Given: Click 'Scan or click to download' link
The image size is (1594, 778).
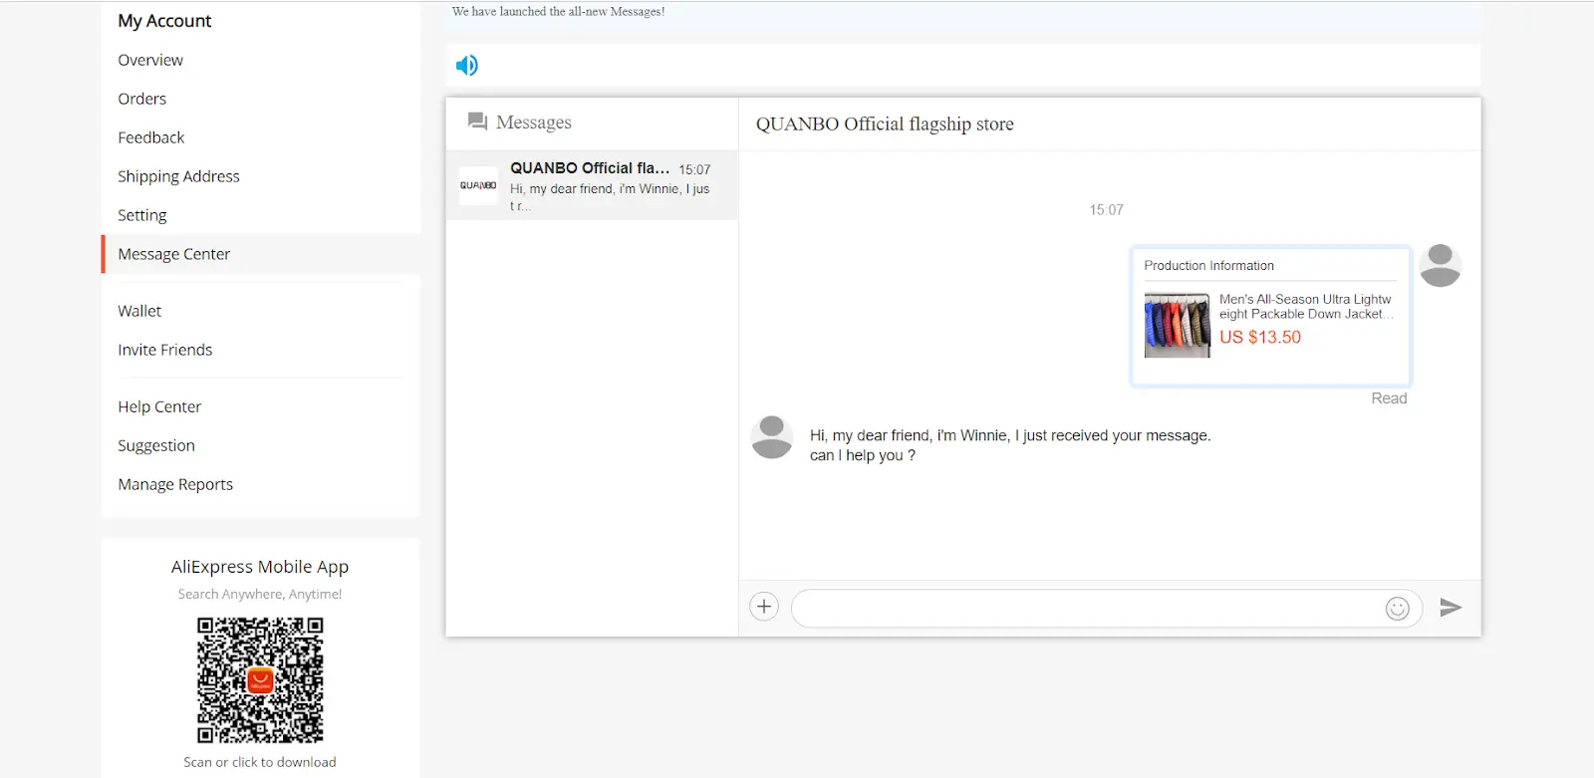Looking at the screenshot, I should coord(260,762).
